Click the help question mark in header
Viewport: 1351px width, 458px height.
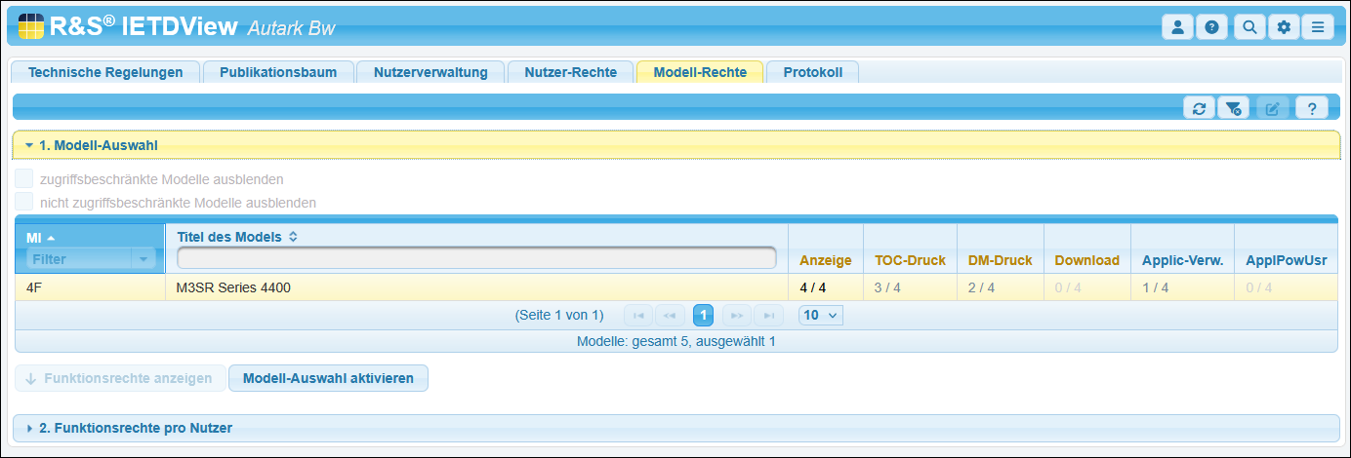pos(1211,27)
